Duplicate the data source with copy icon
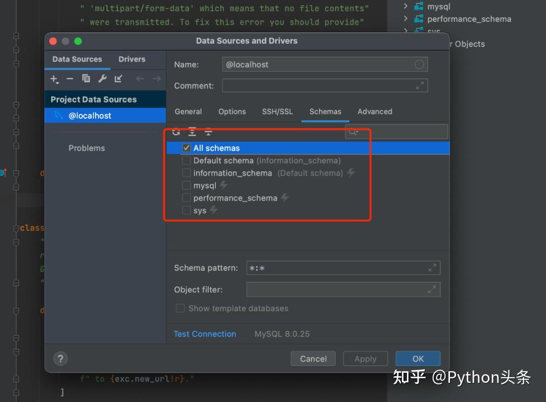The height and width of the screenshot is (402, 546). (86, 79)
